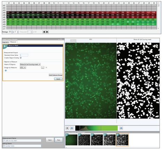Select step 4 thumbnail image
The height and width of the screenshot is (150, 163).
coord(109,140)
